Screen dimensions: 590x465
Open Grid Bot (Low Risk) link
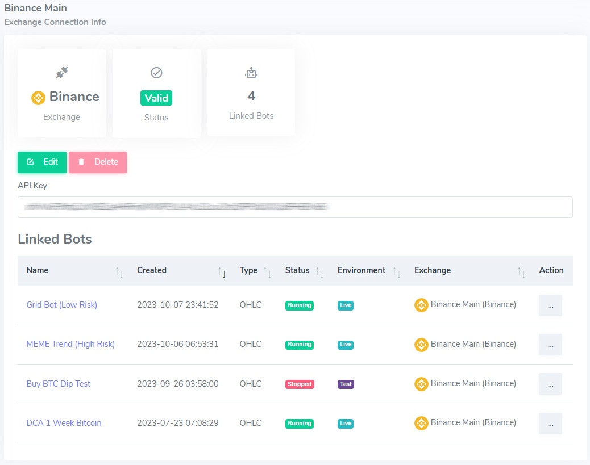point(62,305)
